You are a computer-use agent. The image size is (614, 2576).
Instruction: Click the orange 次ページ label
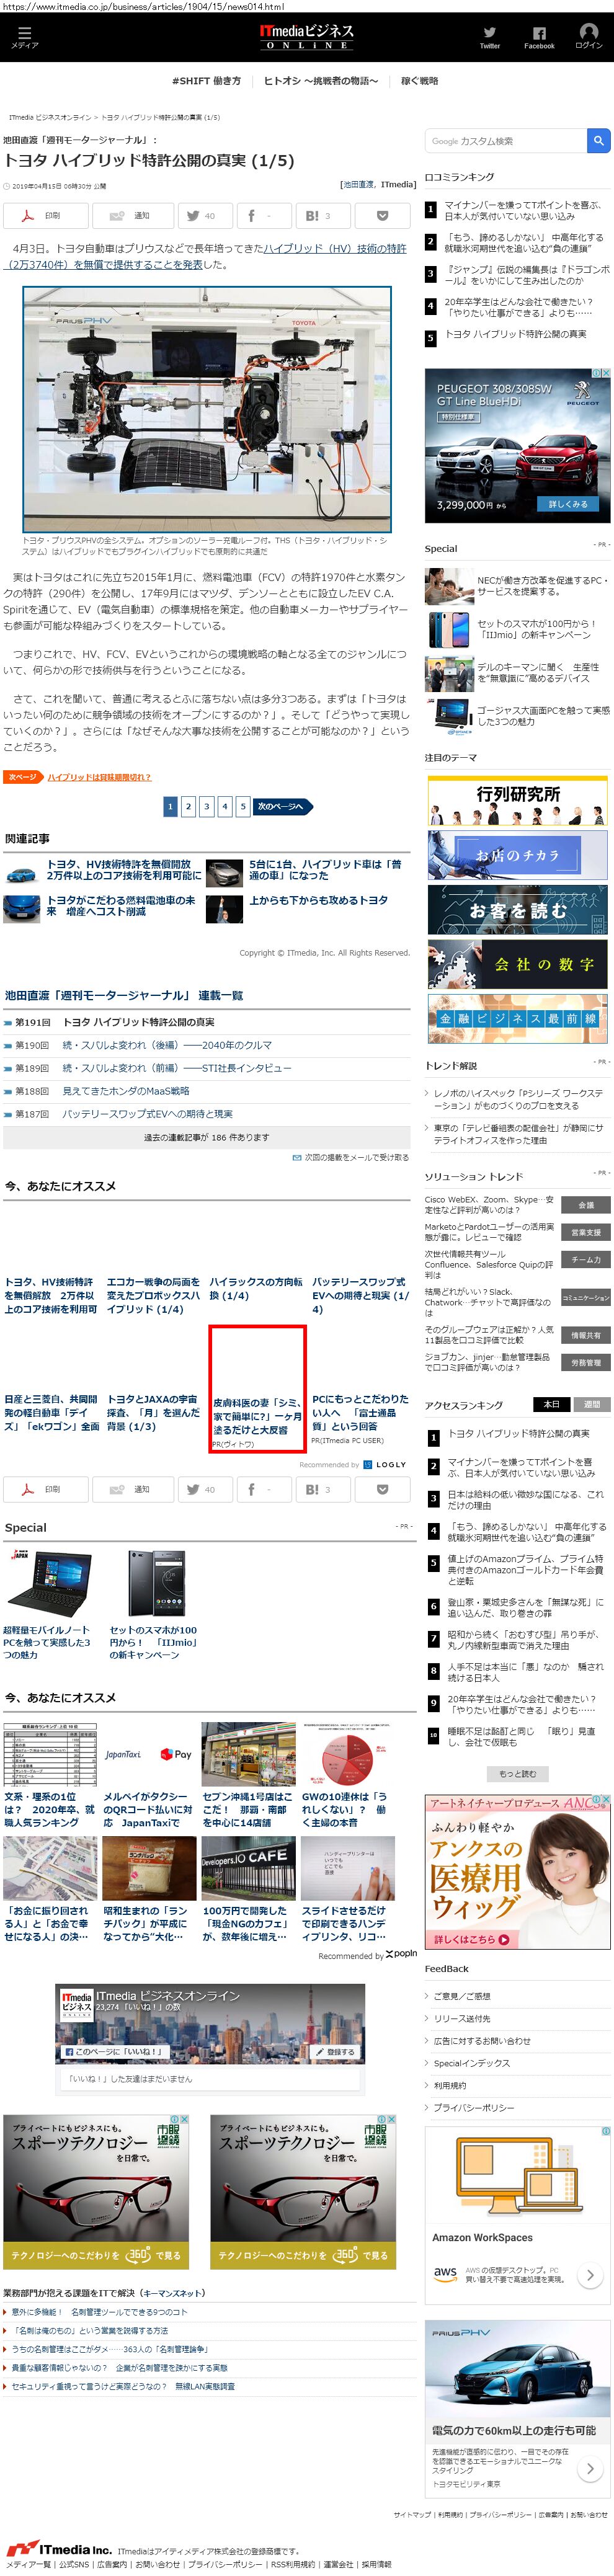coord(22,777)
